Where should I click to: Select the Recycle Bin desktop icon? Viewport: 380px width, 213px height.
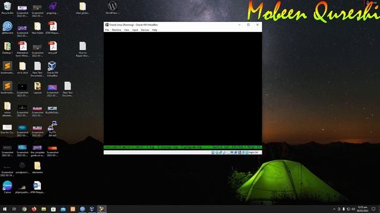point(7,8)
